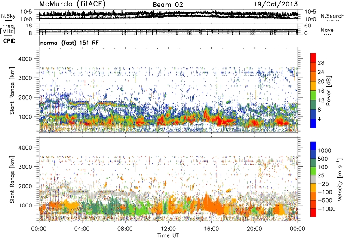Click the '12:00' time axis label

(x=168, y=229)
